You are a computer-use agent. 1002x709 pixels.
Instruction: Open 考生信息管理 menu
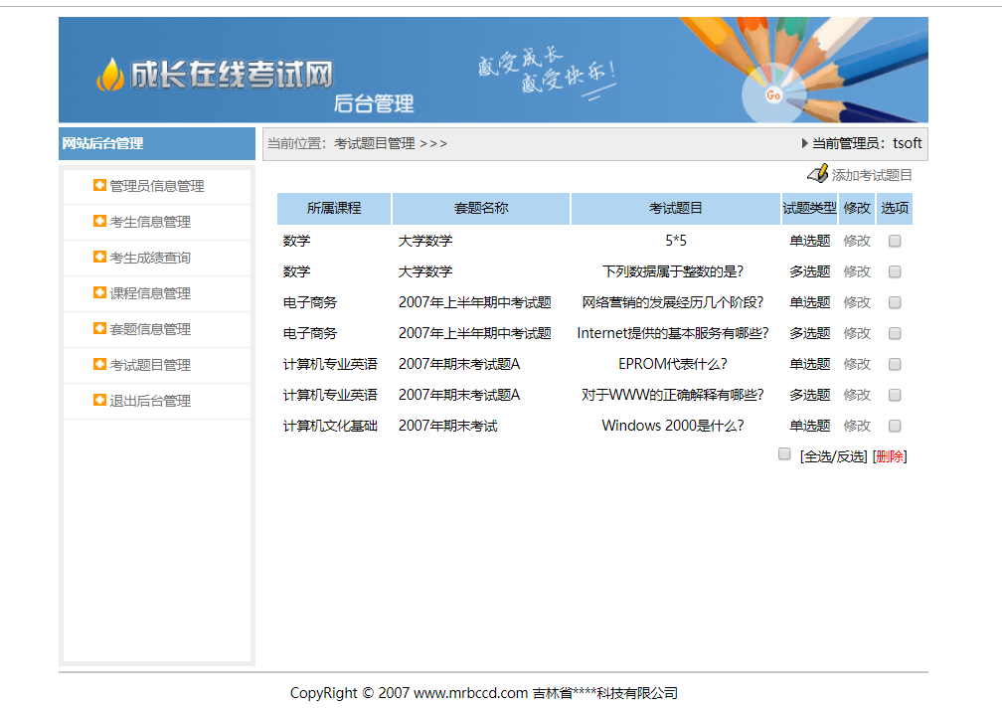(150, 222)
